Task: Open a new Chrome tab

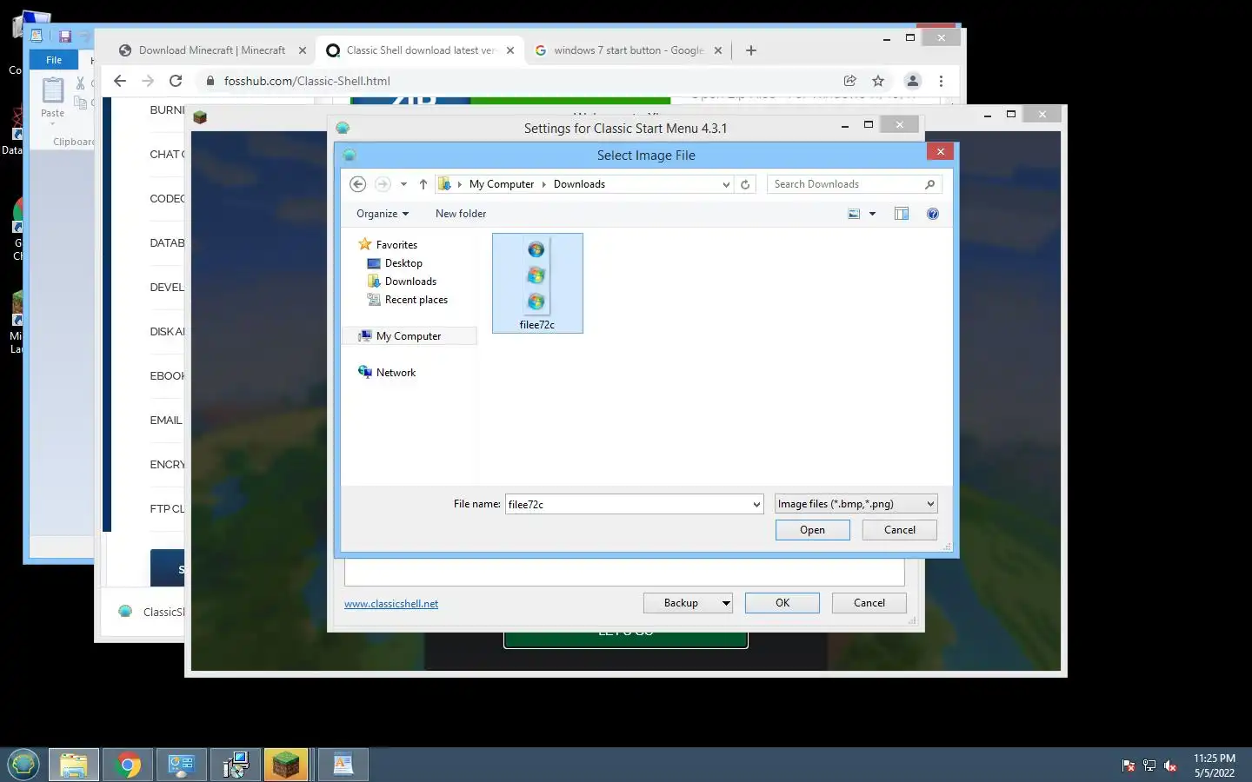Action: pos(751,50)
